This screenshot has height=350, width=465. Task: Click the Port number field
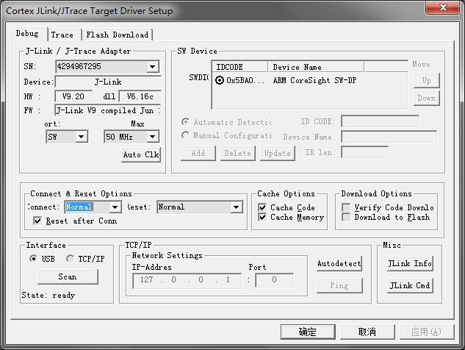[x=275, y=281]
